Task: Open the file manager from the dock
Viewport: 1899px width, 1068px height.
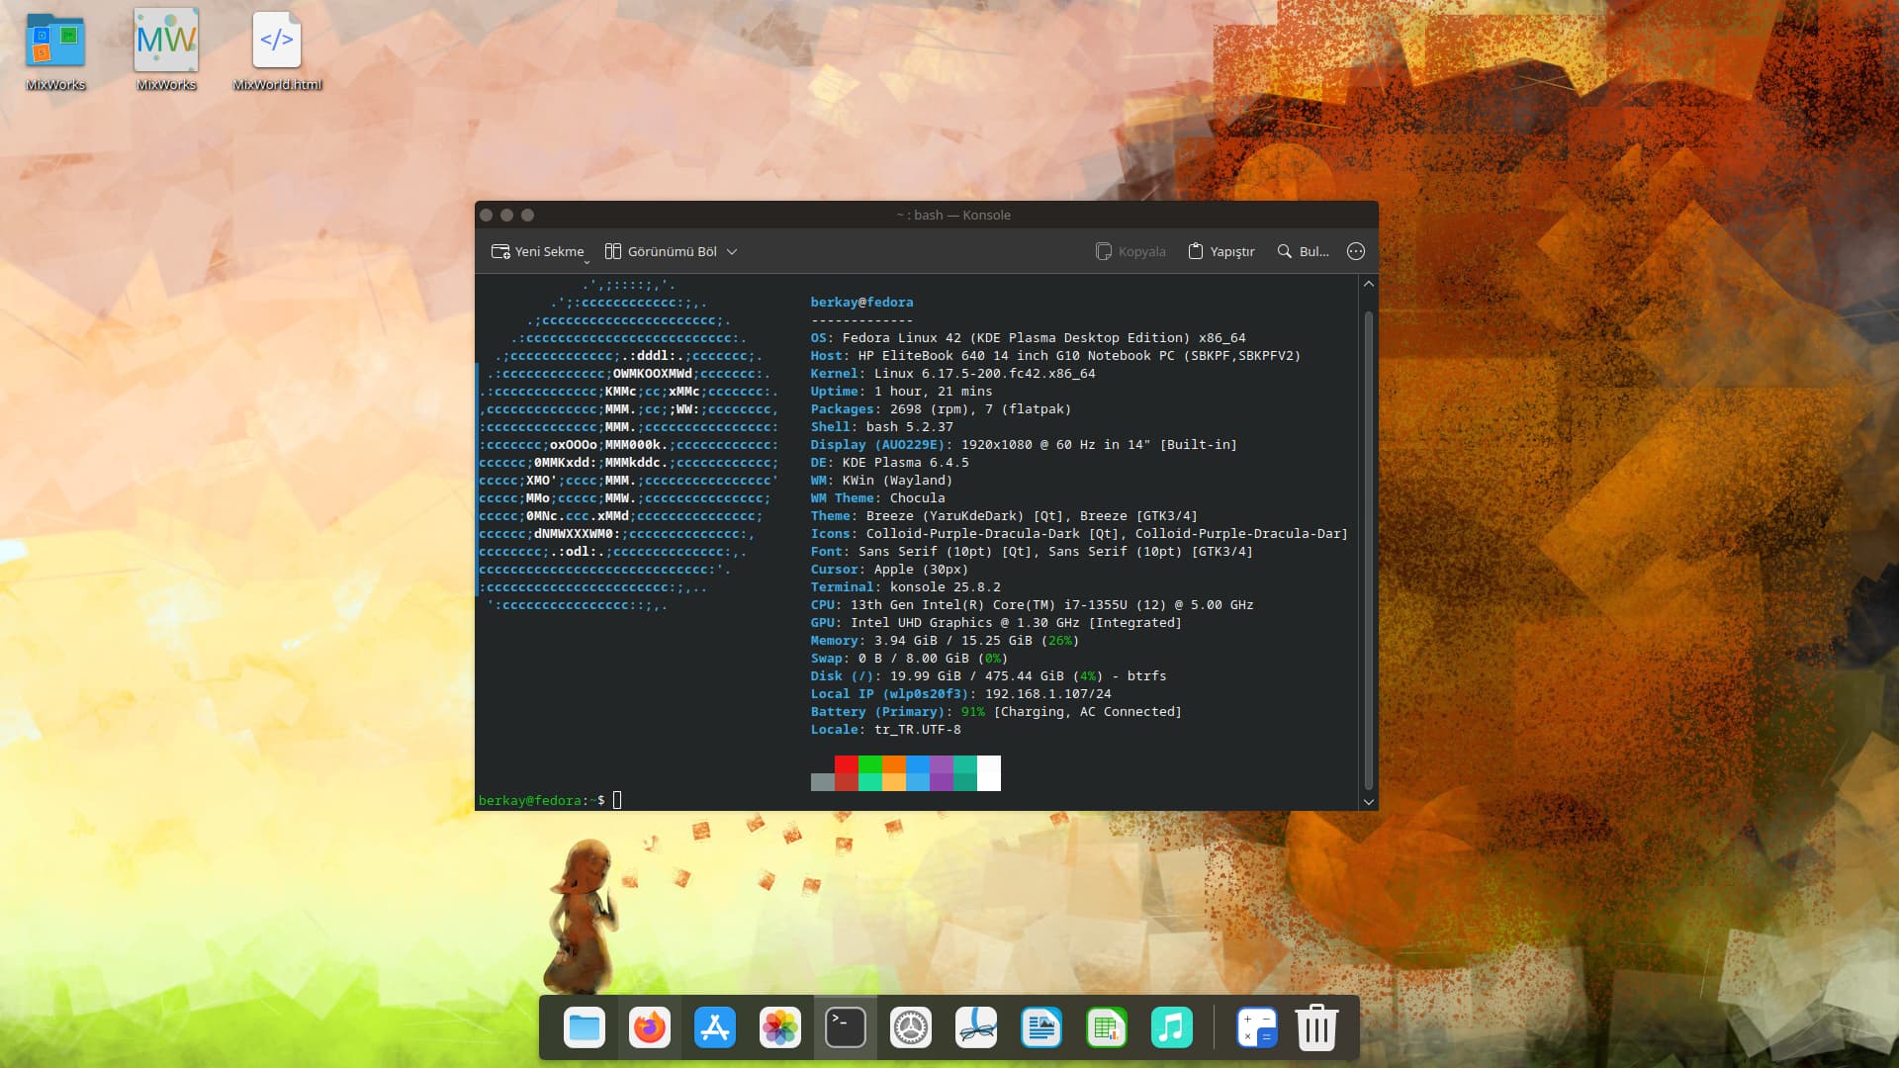Action: [x=585, y=1027]
